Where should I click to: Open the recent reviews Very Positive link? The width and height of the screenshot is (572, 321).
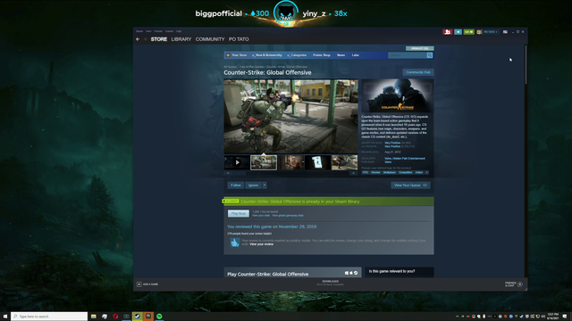[392, 143]
